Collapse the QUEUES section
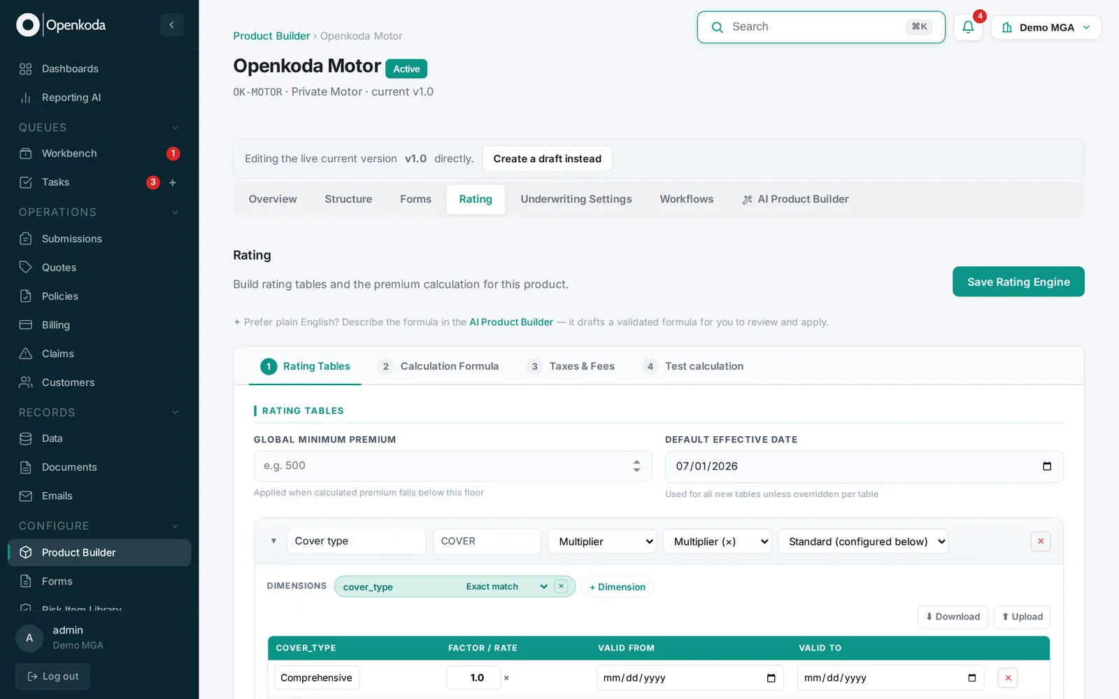Screen dimensions: 1119x699 [x=175, y=127]
